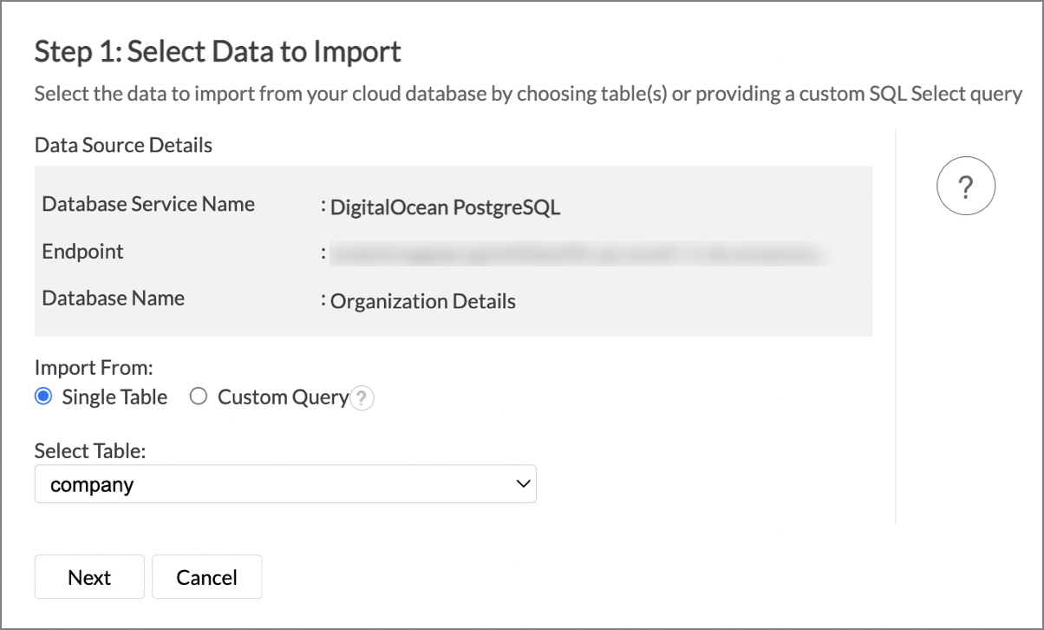Click the 'Step 1: Select Data to Import' heading
This screenshot has height=630, width=1044.
[x=218, y=52]
